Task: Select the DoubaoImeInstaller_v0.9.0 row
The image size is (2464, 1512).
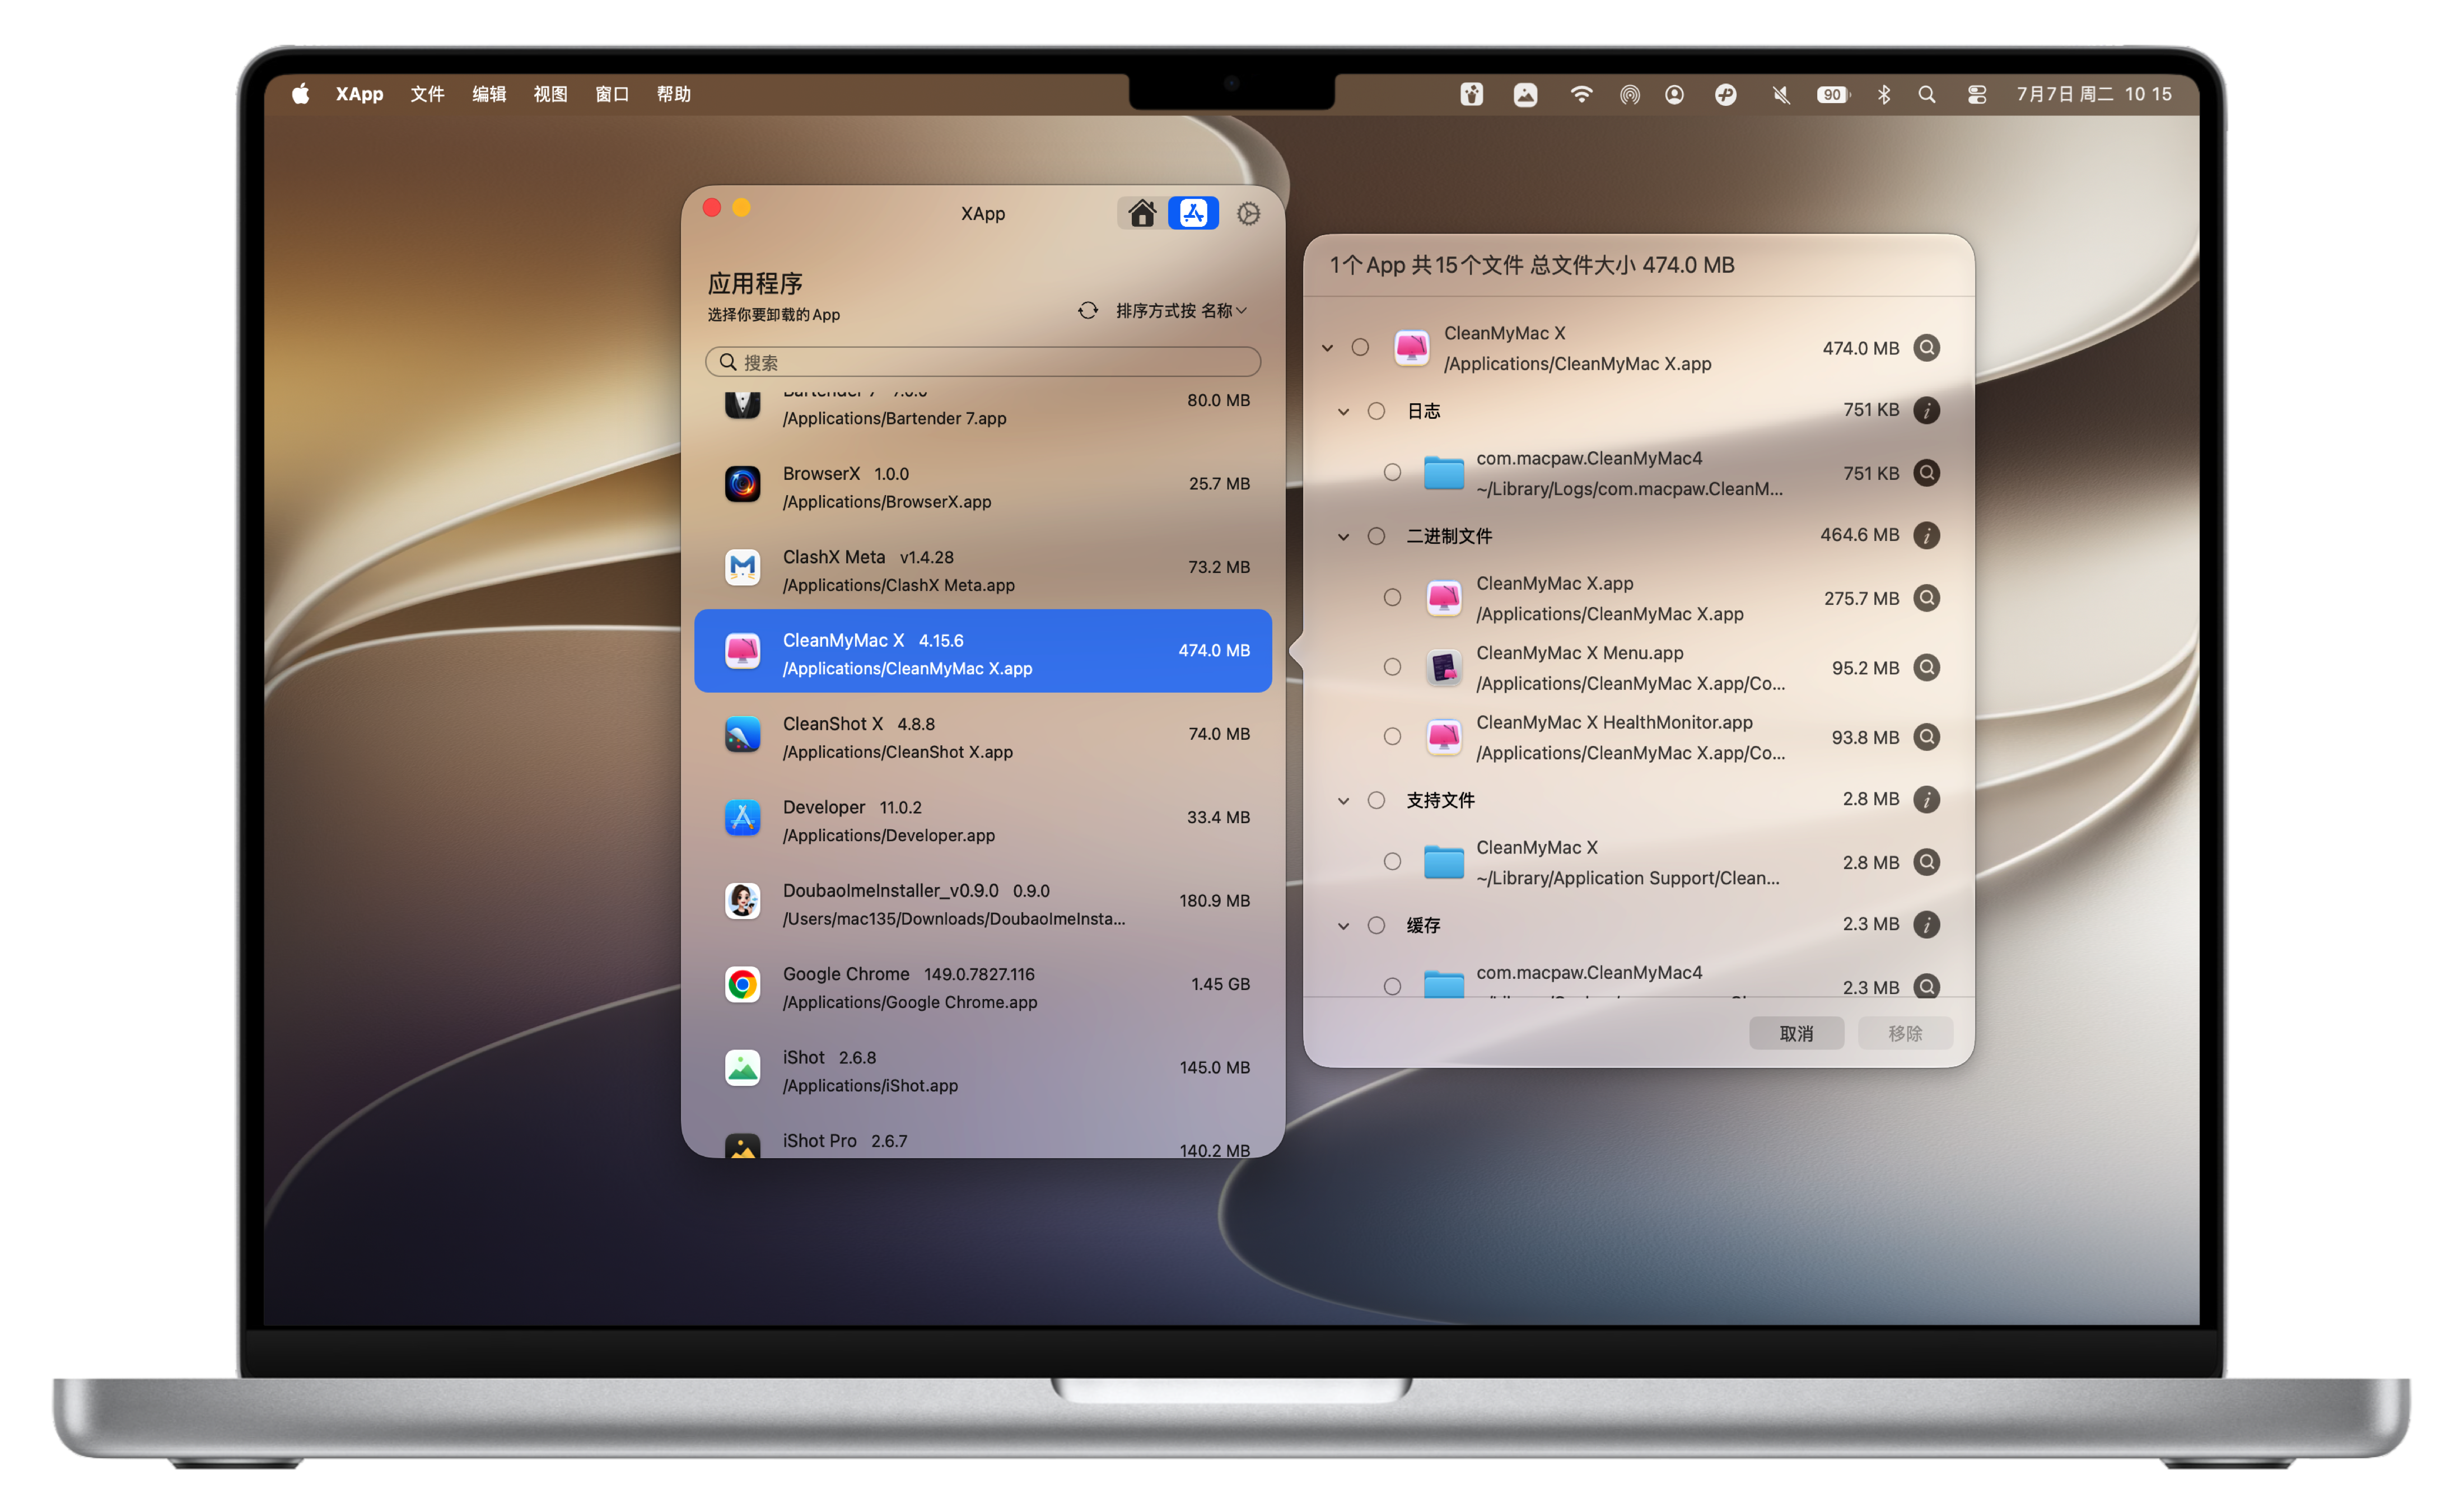Action: click(983, 901)
